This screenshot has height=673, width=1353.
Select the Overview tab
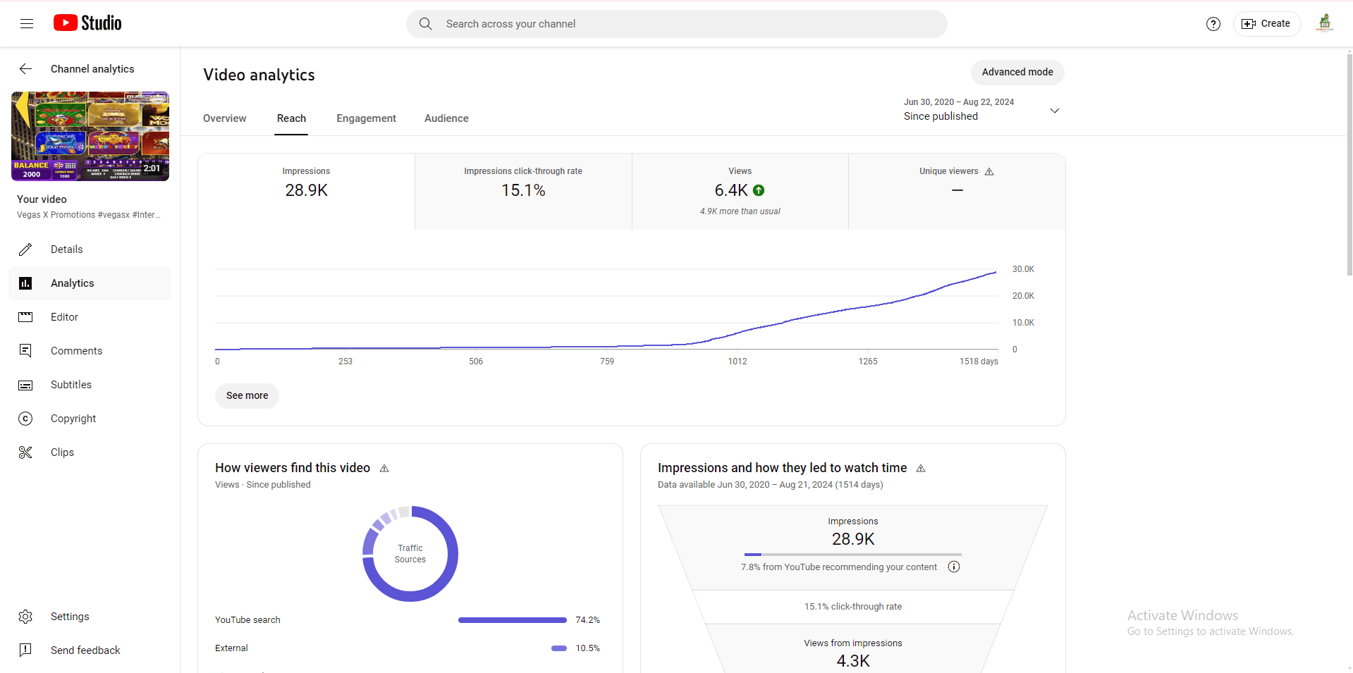pyautogui.click(x=224, y=118)
